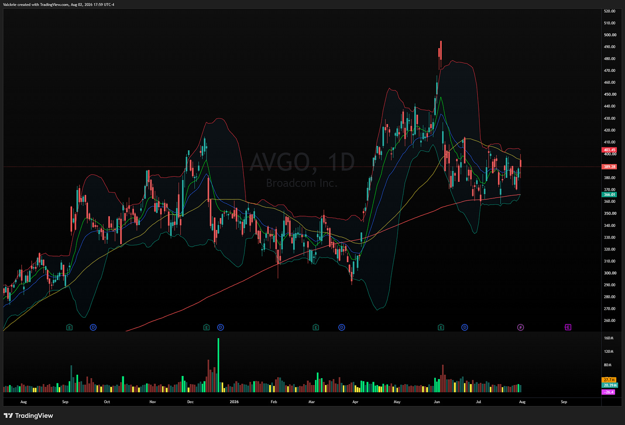Open the December earnings E marker

(206, 327)
